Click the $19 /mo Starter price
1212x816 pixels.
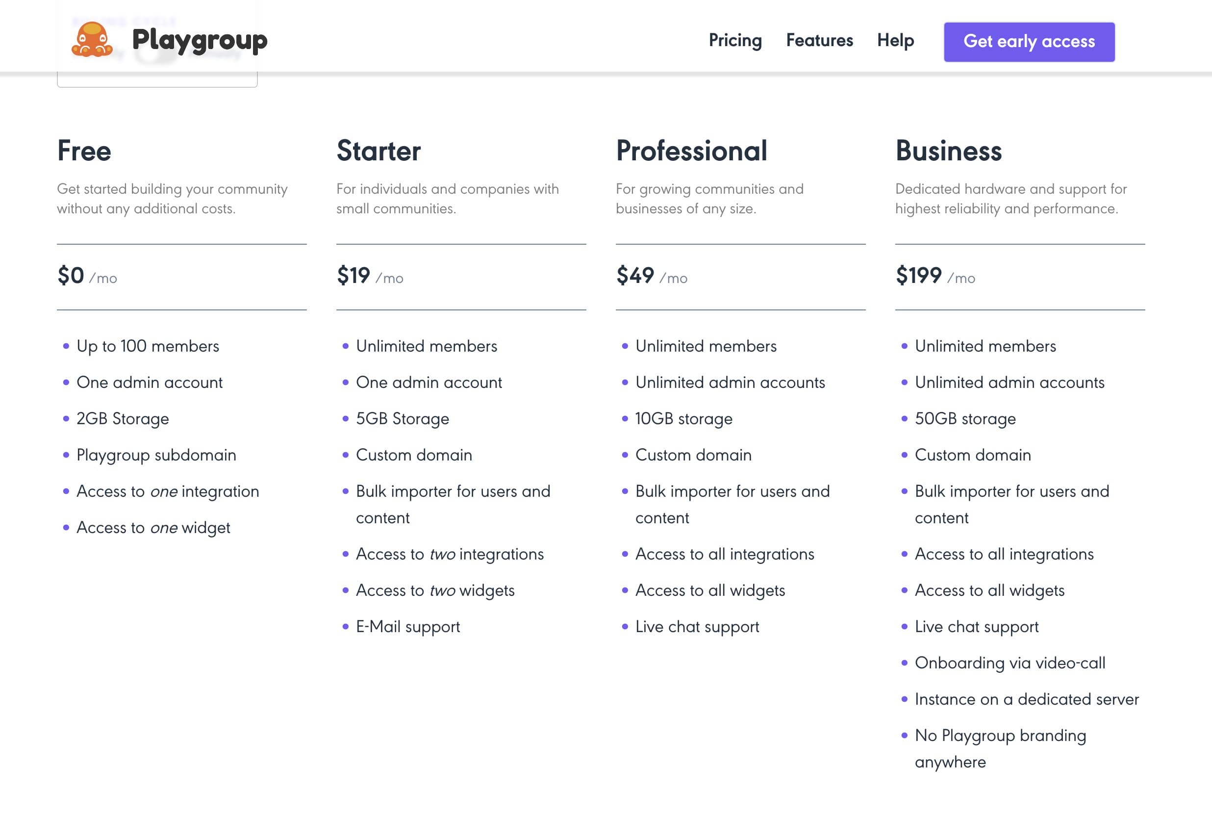point(370,276)
